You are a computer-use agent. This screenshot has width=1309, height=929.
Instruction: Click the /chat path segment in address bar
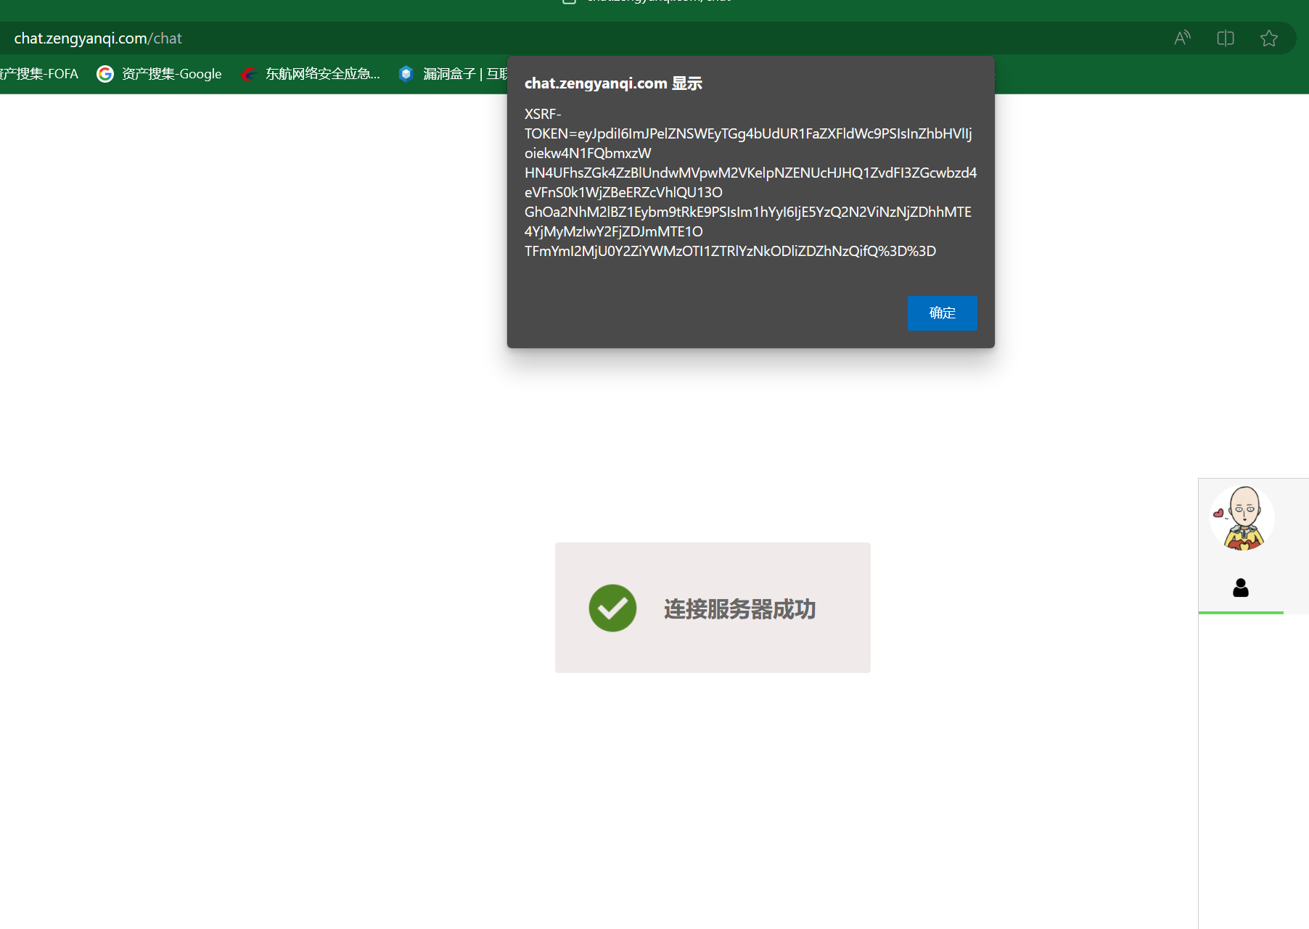165,38
